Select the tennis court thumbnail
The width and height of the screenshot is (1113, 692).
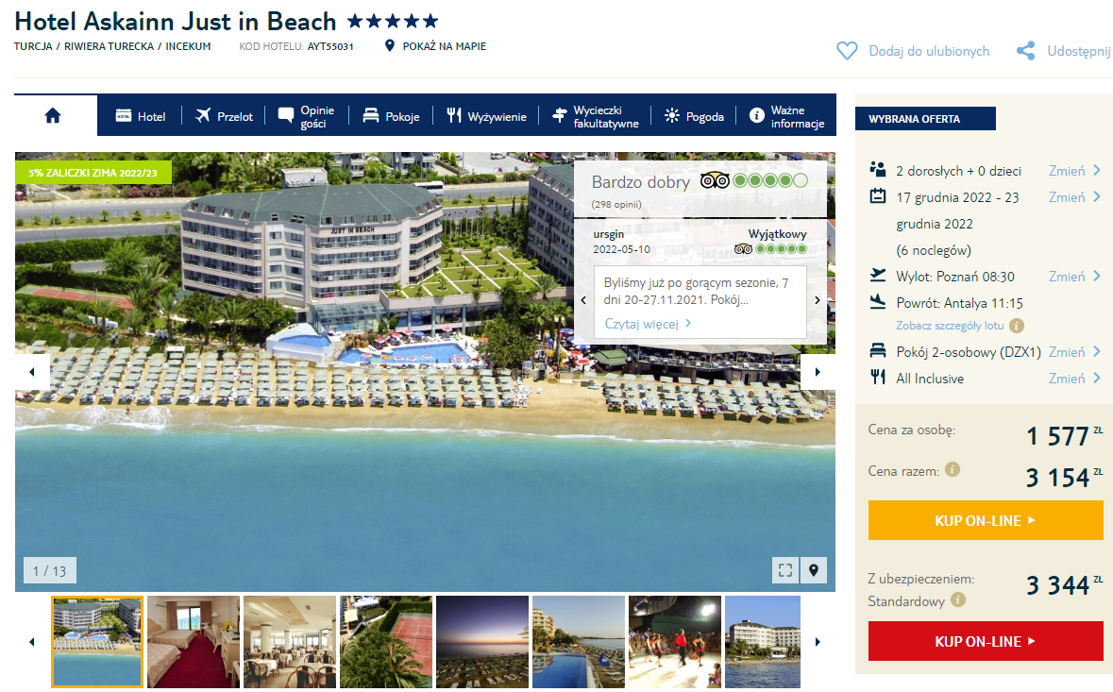[386, 642]
